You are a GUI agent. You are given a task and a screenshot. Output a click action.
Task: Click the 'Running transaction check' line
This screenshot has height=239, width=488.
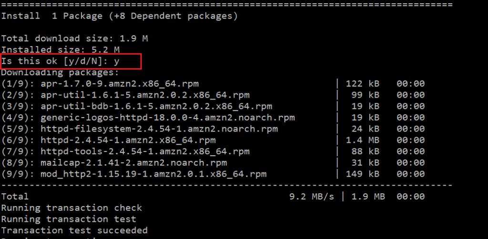(x=71, y=208)
